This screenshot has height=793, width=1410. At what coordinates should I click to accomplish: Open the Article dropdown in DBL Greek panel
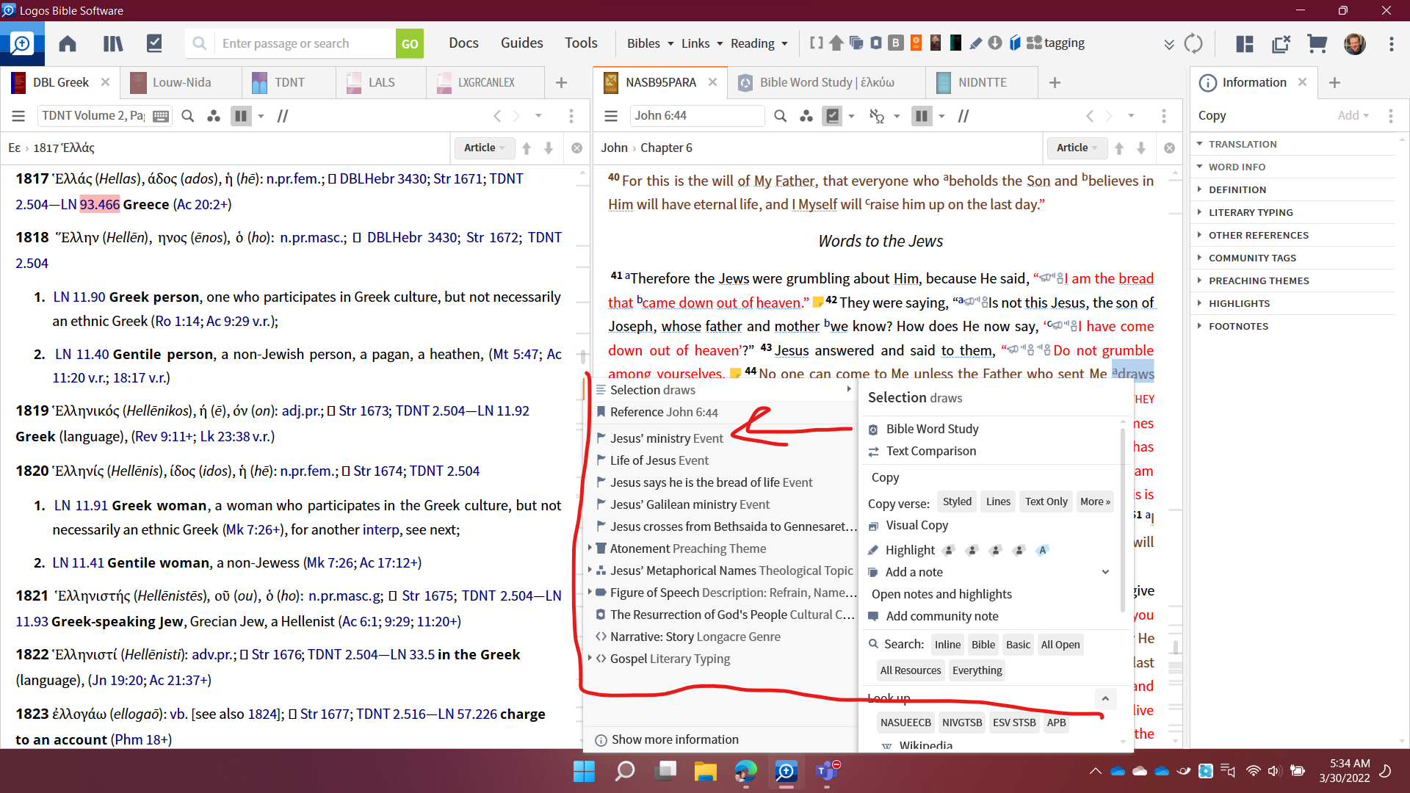click(x=485, y=148)
